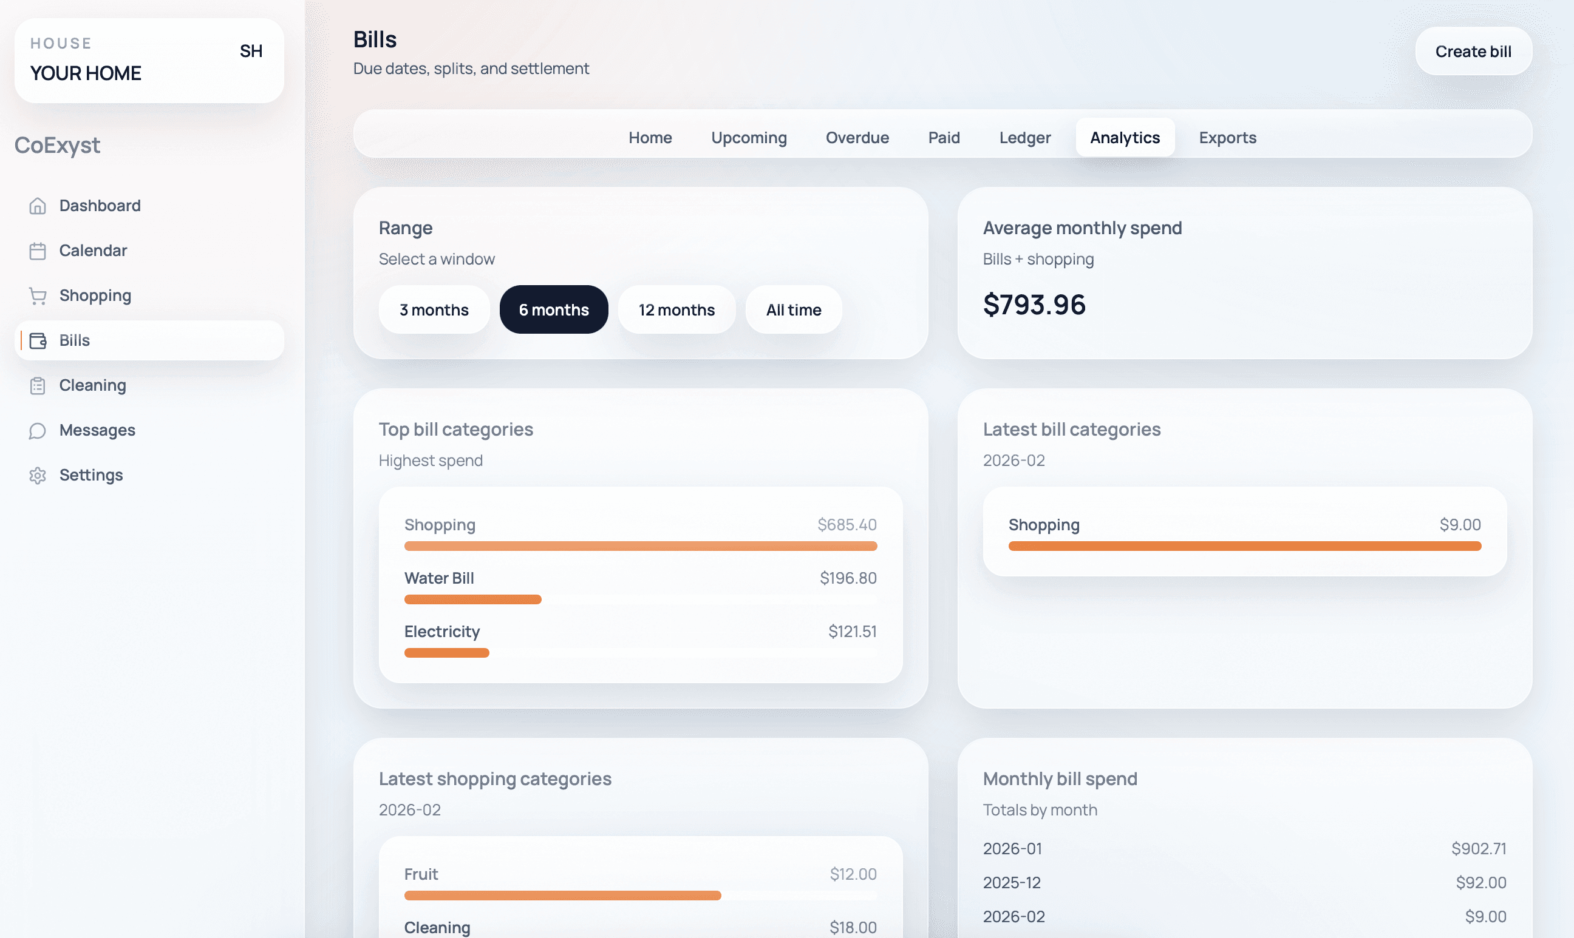Screen dimensions: 1574x938
Task: Select the All time range
Action: (793, 309)
